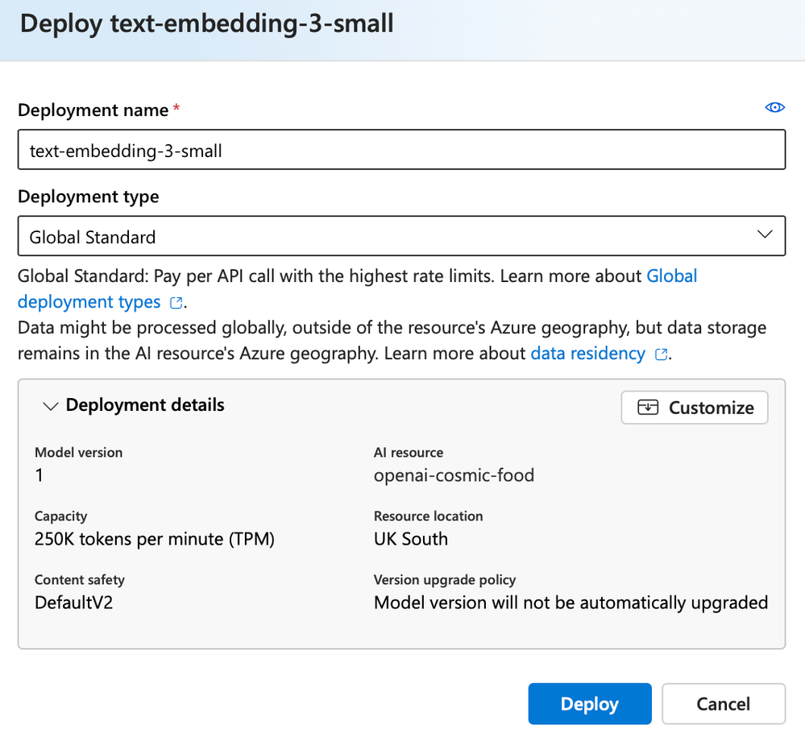The image size is (805, 746).
Task: Click external-link icon after 'deployment types'
Action: click(x=176, y=303)
